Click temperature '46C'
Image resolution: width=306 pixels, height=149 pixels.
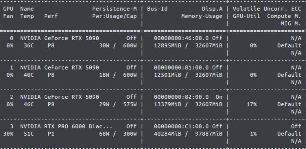click(x=29, y=104)
